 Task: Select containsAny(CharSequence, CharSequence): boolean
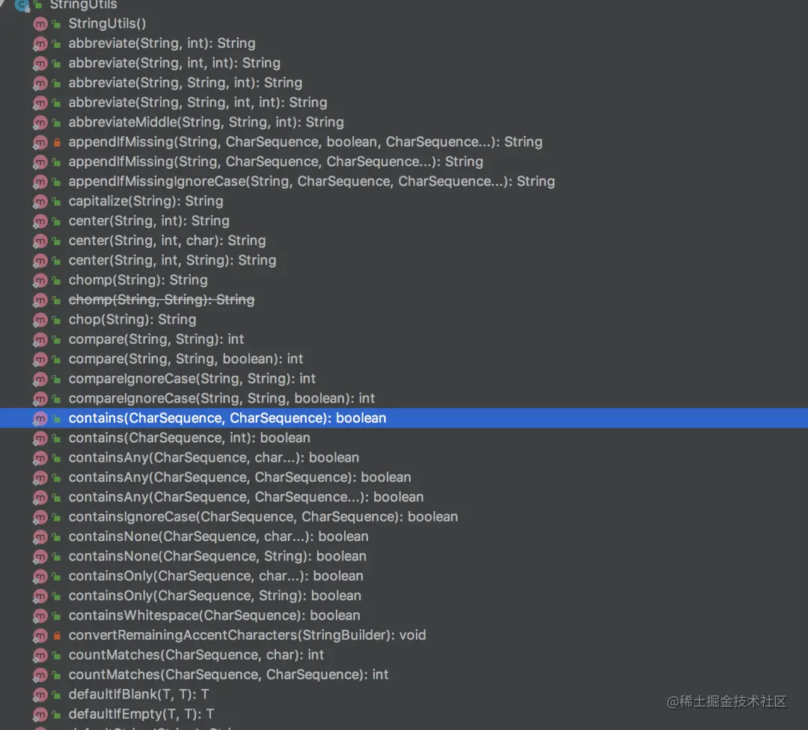(x=239, y=477)
